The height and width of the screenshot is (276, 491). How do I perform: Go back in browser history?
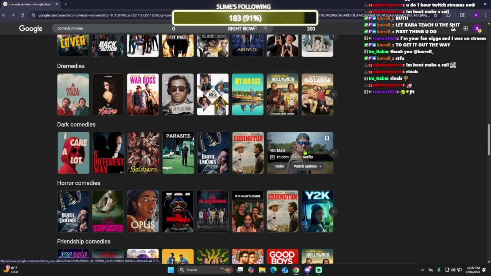coord(4,15)
